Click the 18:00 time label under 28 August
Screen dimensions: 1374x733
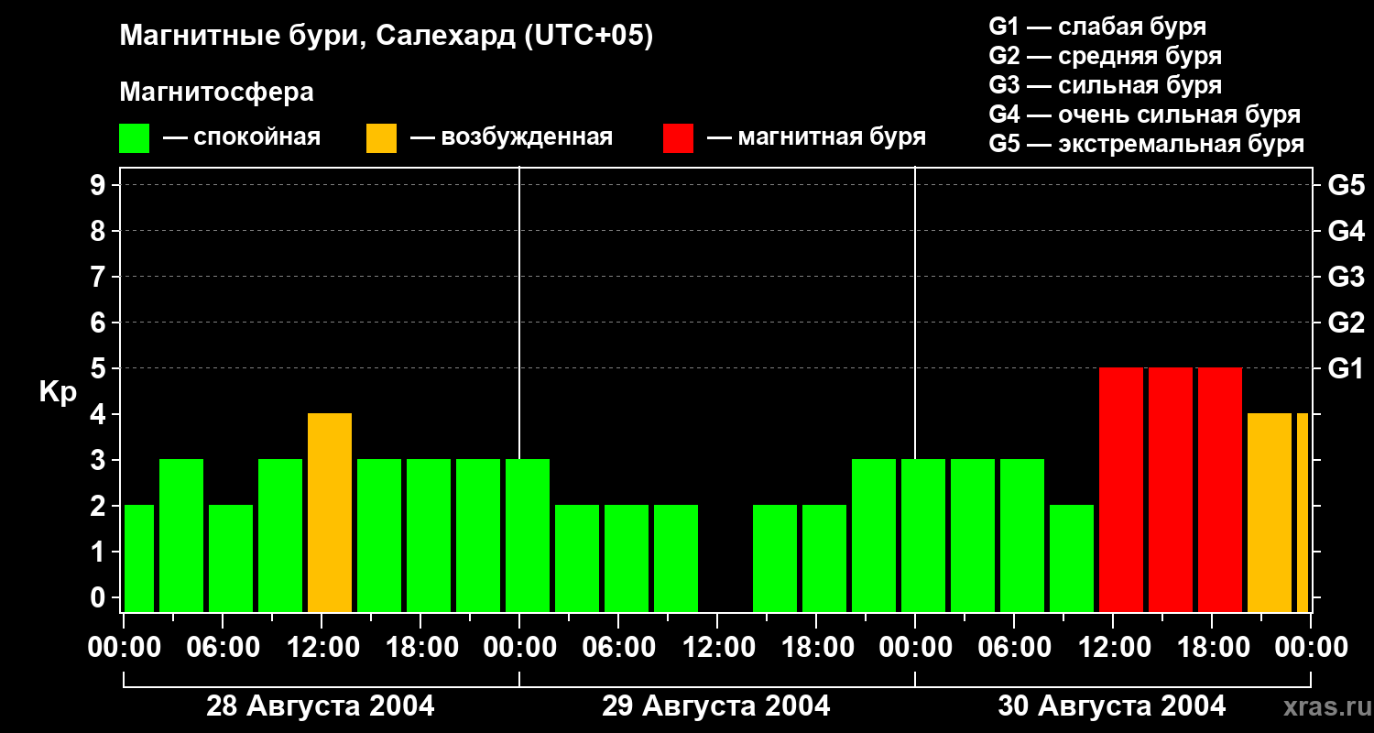[x=421, y=648]
